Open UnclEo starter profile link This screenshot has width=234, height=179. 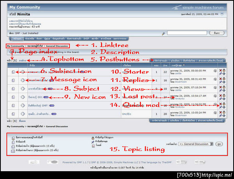pyautogui.click(x=126, y=114)
